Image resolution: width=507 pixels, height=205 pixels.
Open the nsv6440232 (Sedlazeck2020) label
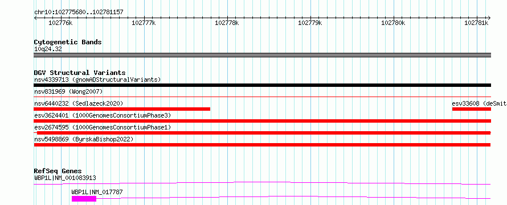79,103
